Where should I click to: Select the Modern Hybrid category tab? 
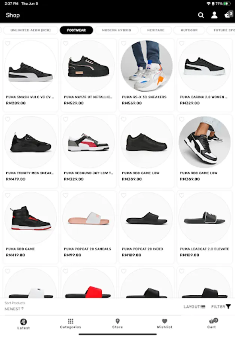point(116,30)
